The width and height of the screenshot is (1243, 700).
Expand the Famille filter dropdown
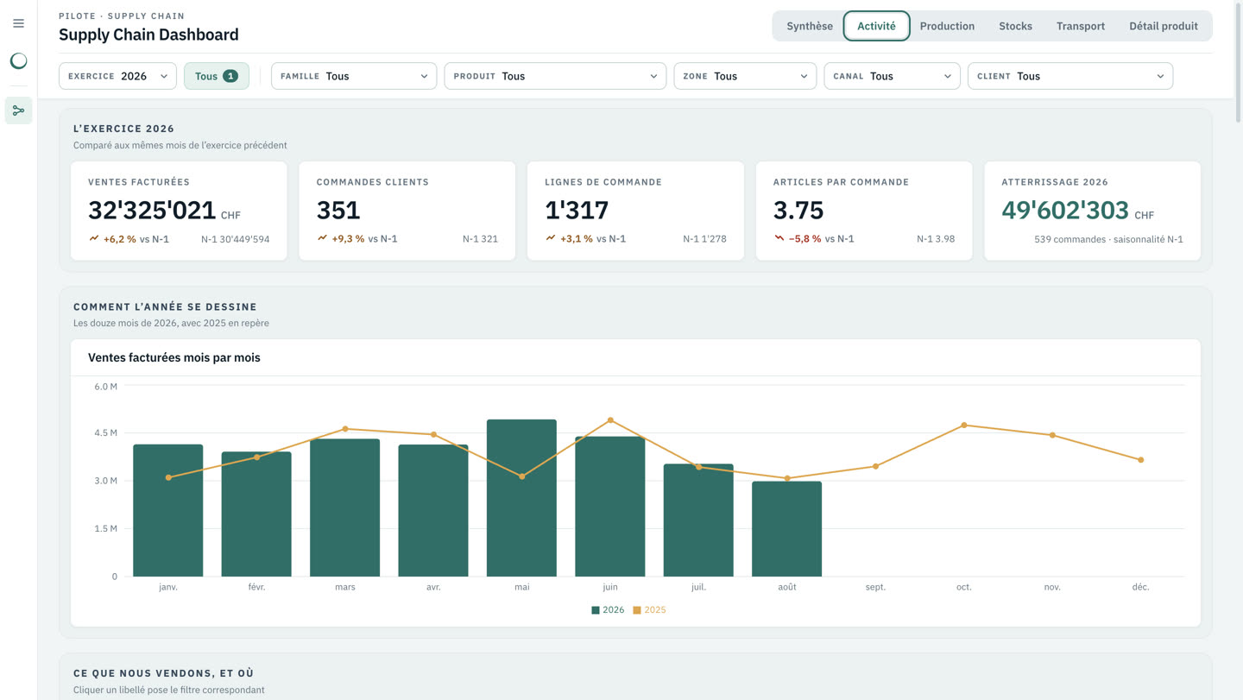coord(354,76)
